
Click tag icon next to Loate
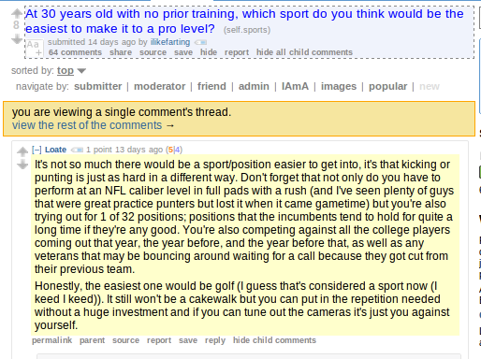pyautogui.click(x=77, y=150)
